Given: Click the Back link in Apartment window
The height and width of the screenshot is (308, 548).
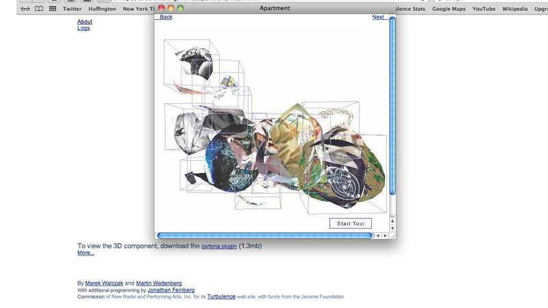Looking at the screenshot, I should pyautogui.click(x=166, y=17).
